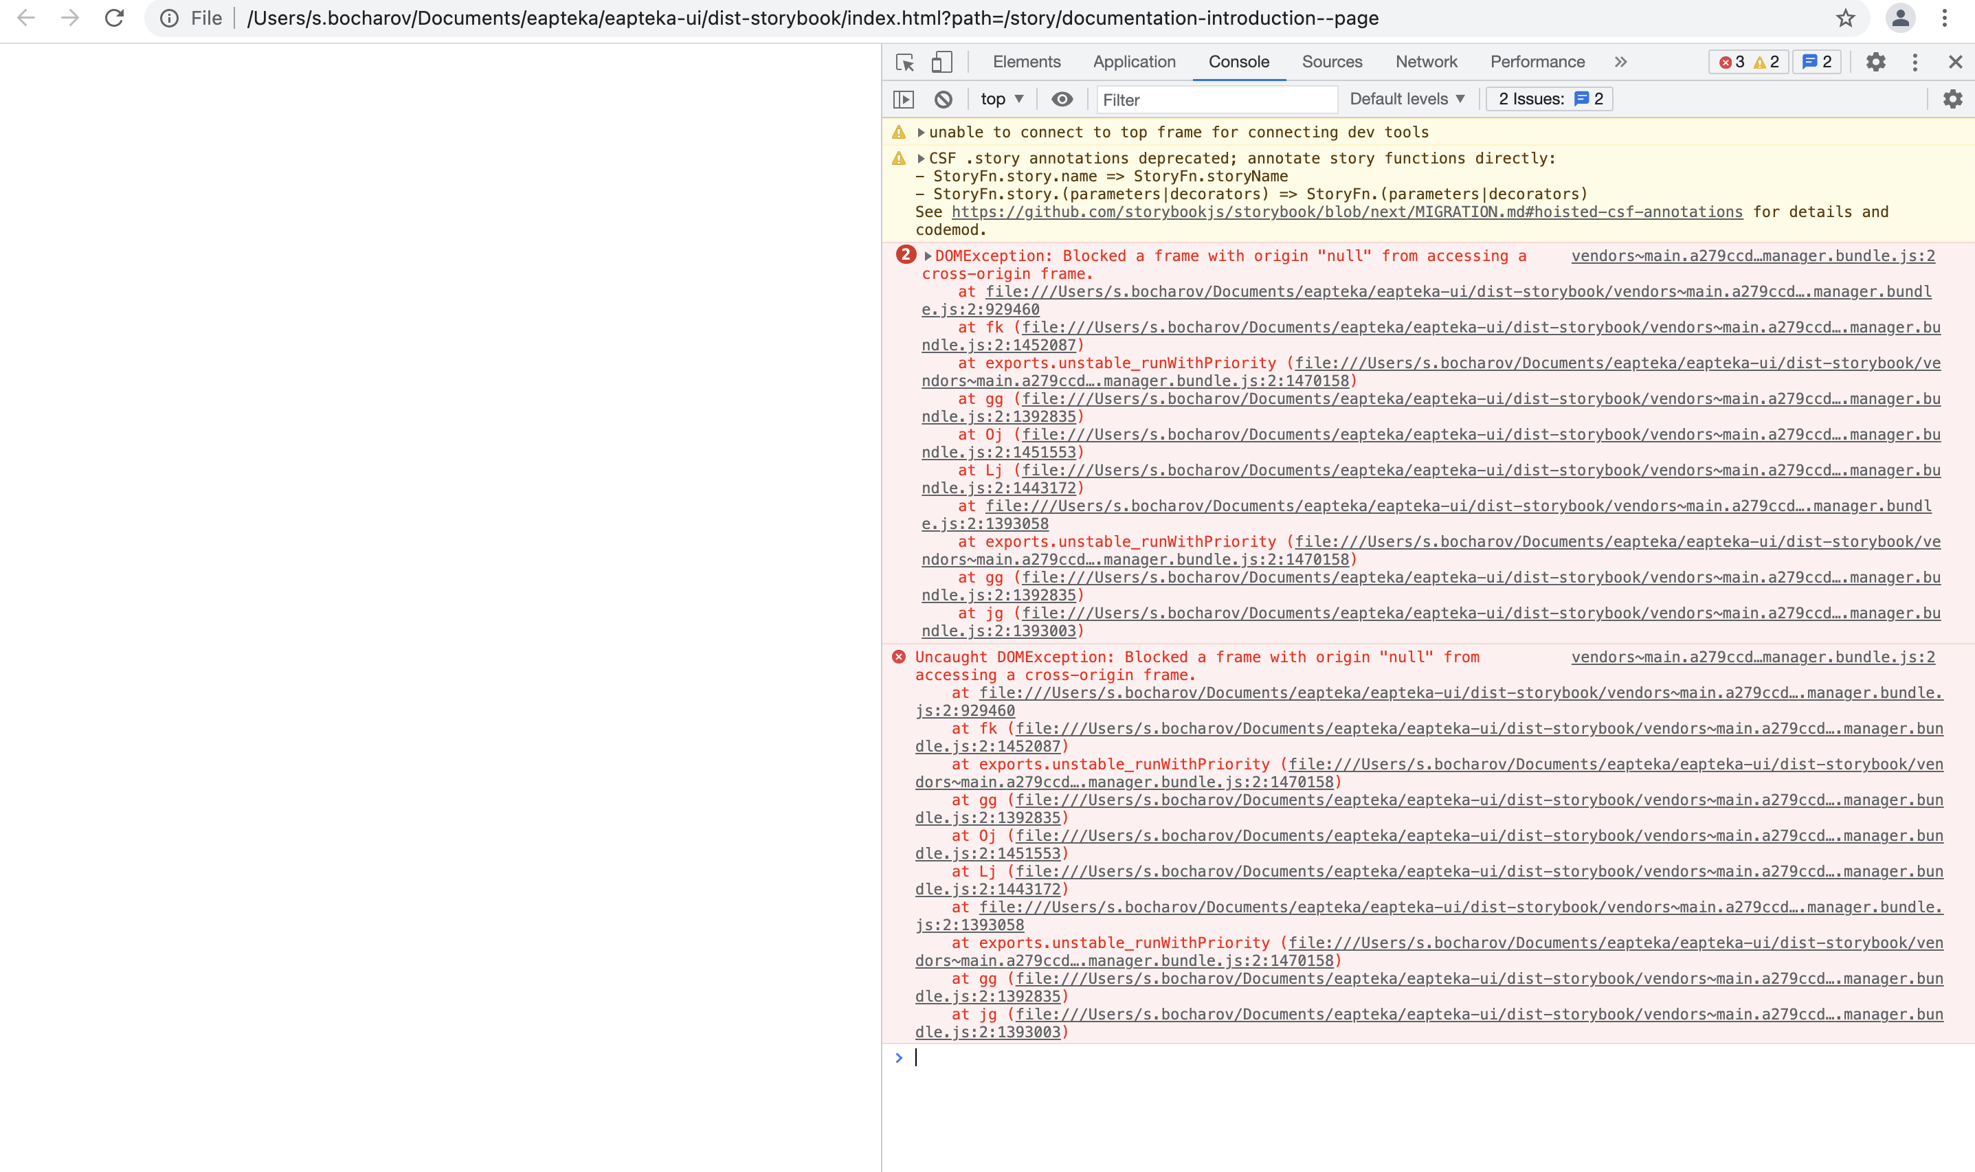Switch to the Elements tab
This screenshot has width=1975, height=1172.
[x=1026, y=63]
